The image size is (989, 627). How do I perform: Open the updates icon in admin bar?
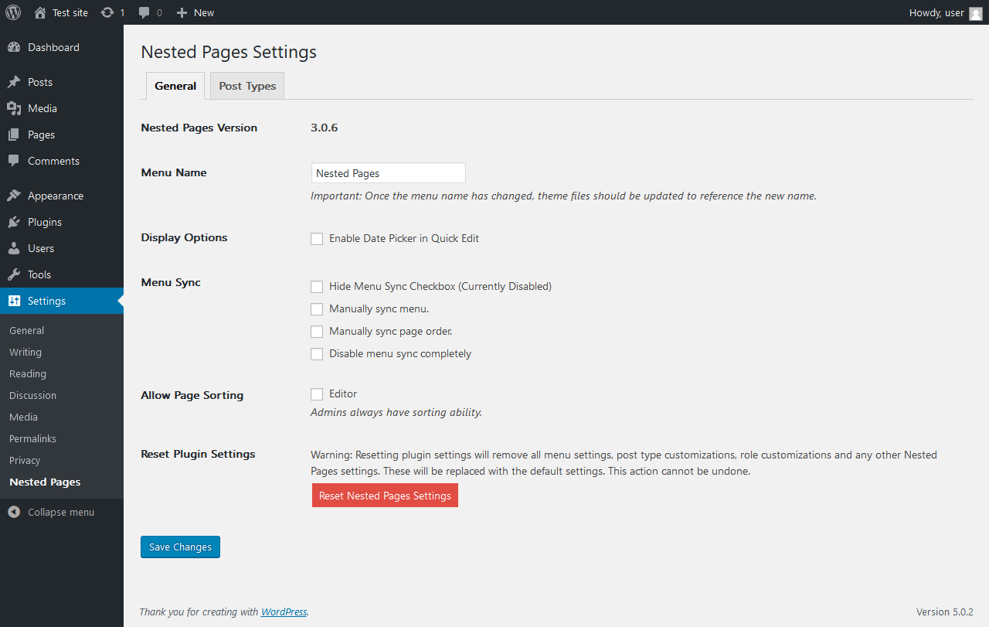(x=107, y=12)
